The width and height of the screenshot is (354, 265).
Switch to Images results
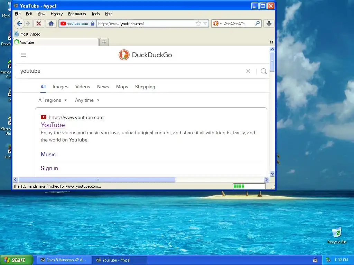click(x=60, y=87)
